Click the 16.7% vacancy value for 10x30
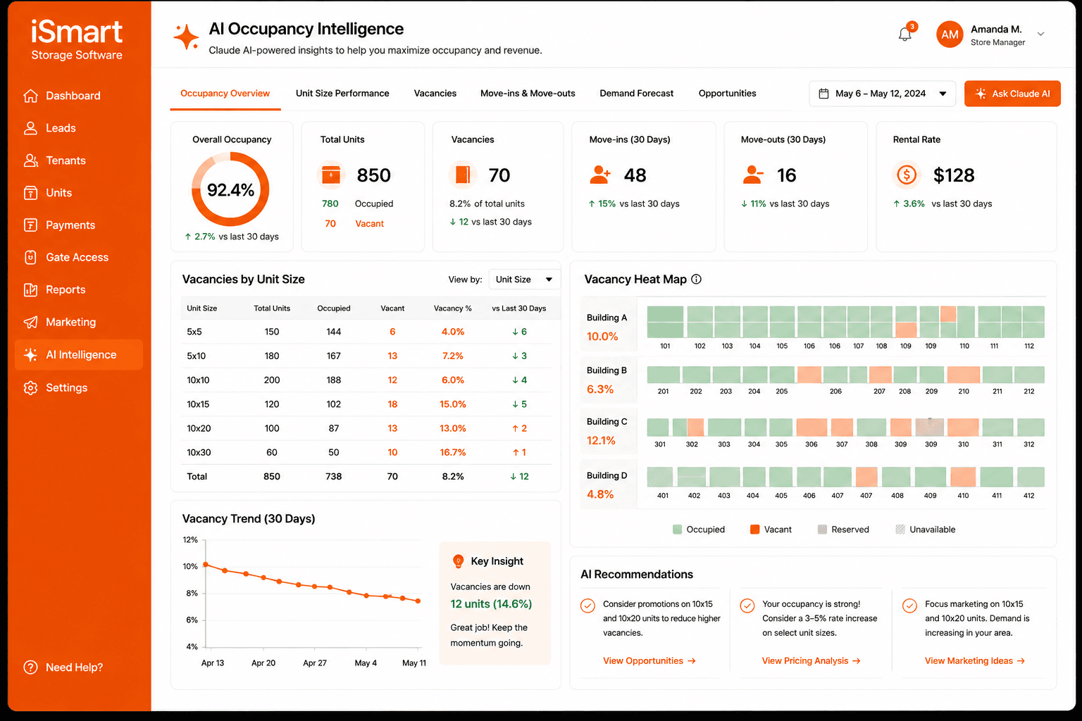 coord(453,453)
